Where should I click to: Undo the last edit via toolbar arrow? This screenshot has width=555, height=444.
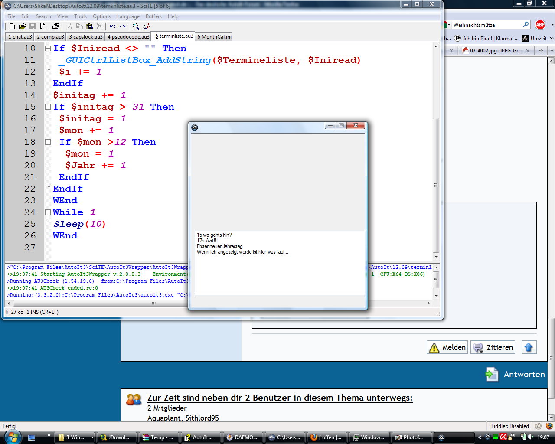113,26
